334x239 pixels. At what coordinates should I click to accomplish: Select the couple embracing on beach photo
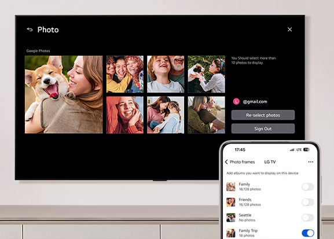206,115
